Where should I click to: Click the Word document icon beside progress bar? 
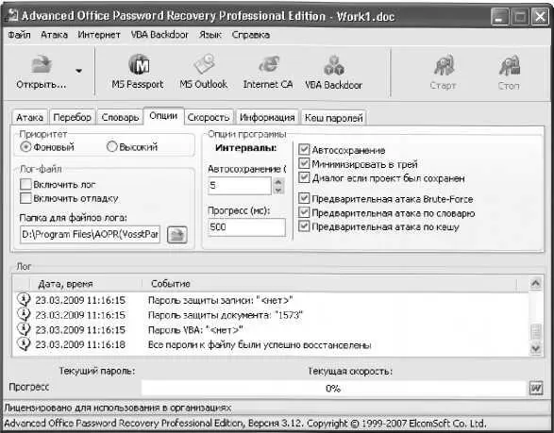pos(536,389)
